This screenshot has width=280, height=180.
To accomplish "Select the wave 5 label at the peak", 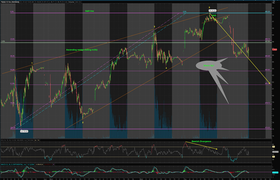I will coord(209,7).
